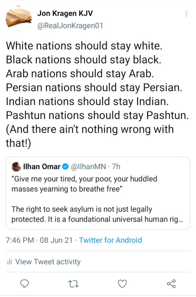196x297 pixels.
Task: Click the Jon Kragen KJV display name
Action: coord(65,13)
